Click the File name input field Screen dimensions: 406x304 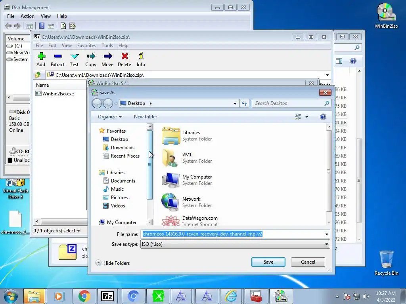coord(232,234)
